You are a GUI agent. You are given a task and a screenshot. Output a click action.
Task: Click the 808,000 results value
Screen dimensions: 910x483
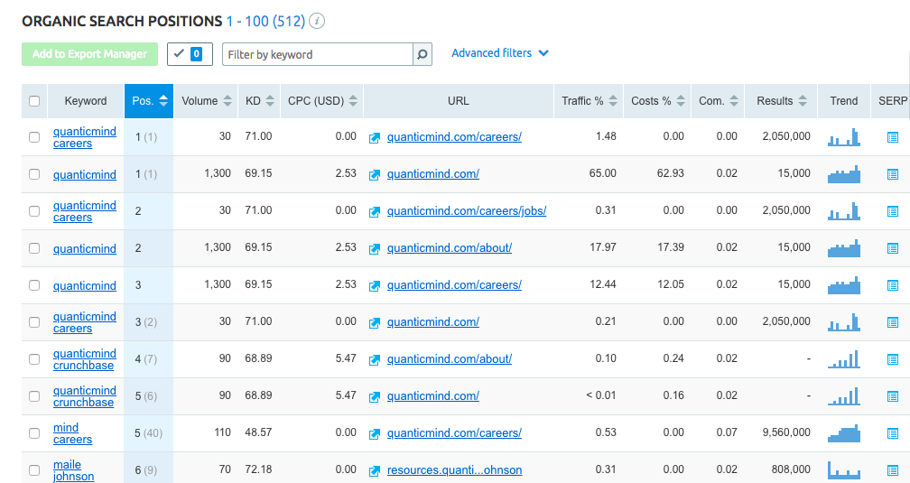(791, 469)
